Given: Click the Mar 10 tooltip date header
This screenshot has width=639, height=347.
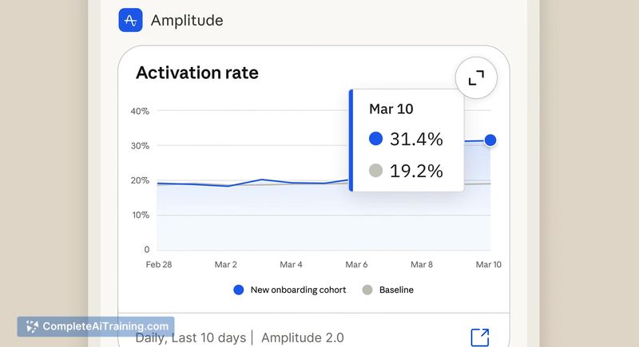Looking at the screenshot, I should click(x=391, y=109).
